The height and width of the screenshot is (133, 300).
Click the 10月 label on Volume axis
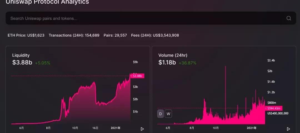216,128
